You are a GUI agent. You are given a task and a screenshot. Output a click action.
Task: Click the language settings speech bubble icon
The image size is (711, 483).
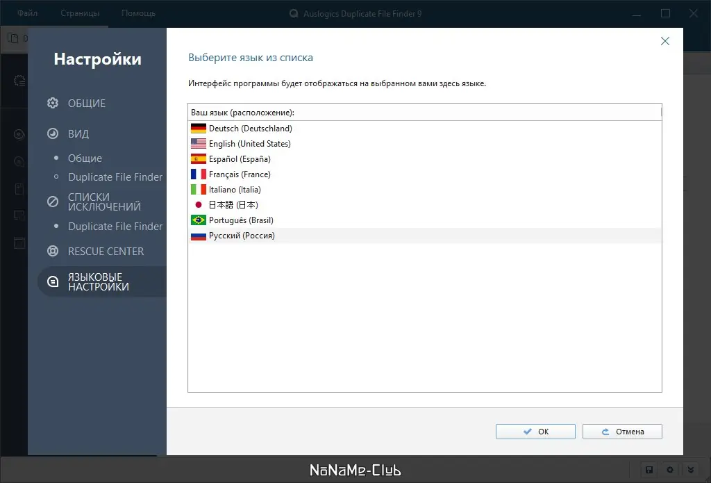pos(53,282)
